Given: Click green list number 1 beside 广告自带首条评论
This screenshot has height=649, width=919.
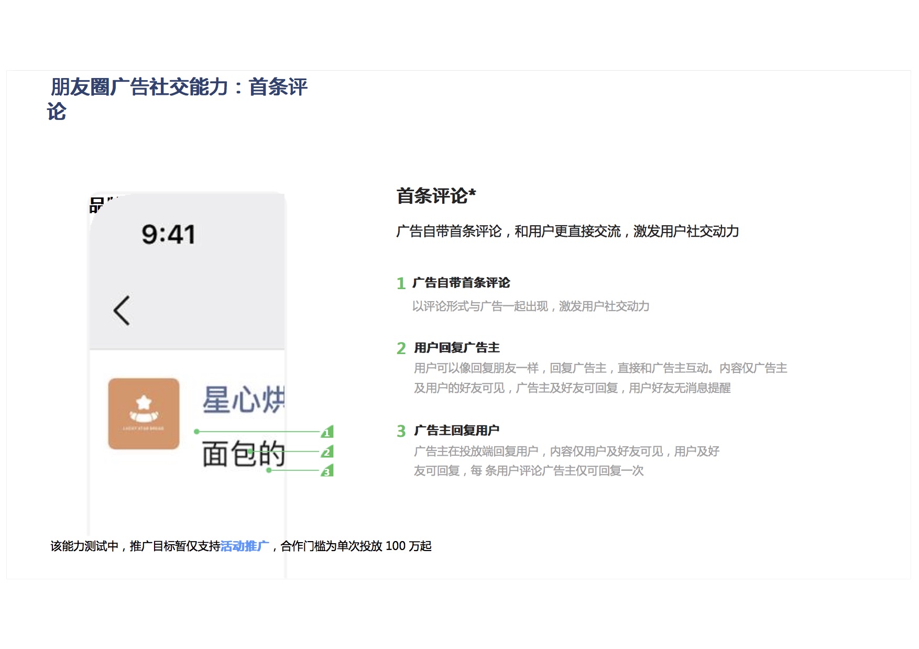Looking at the screenshot, I should pos(401,283).
